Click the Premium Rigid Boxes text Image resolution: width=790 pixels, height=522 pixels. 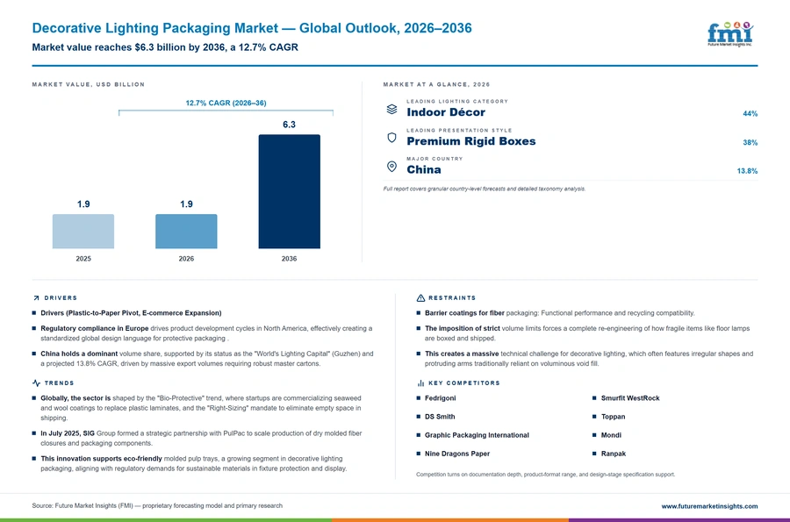(471, 141)
